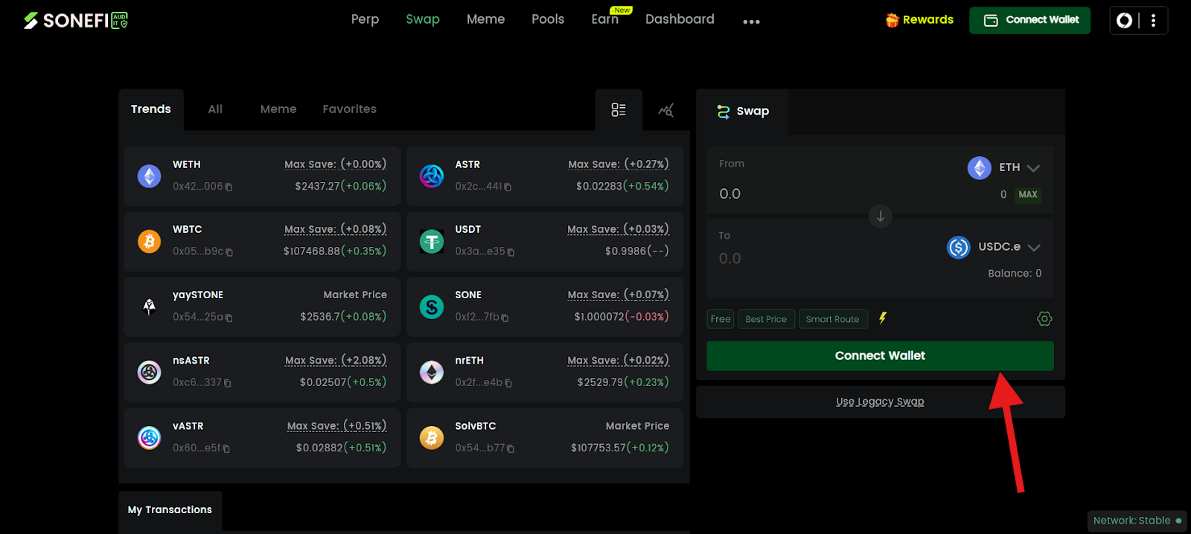Expand the three-dot more menu

(x=752, y=22)
